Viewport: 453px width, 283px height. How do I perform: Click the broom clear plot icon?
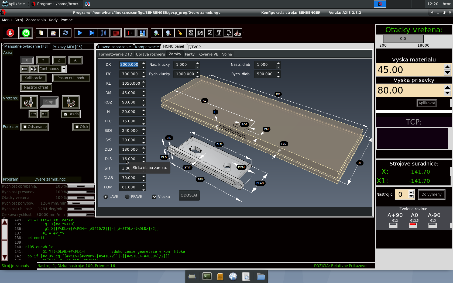180,33
